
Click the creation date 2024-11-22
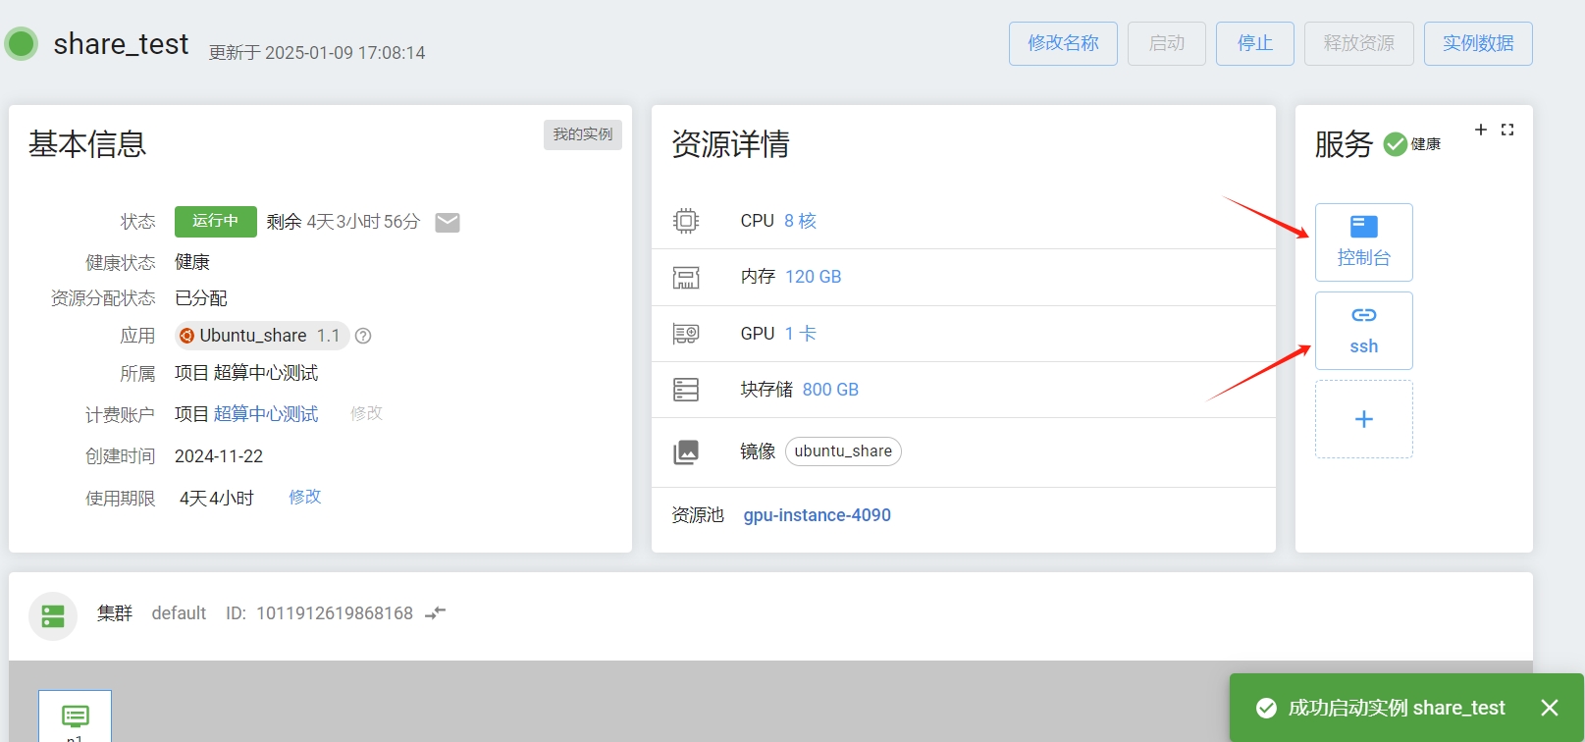[x=219, y=456]
